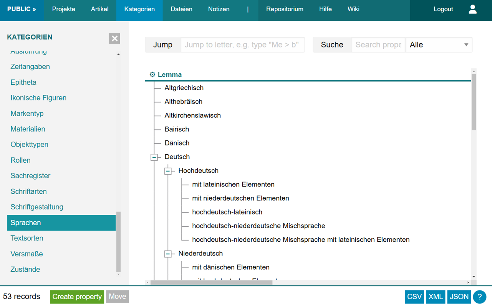Open the Repositorium section
492x305 pixels.
pos(285,9)
